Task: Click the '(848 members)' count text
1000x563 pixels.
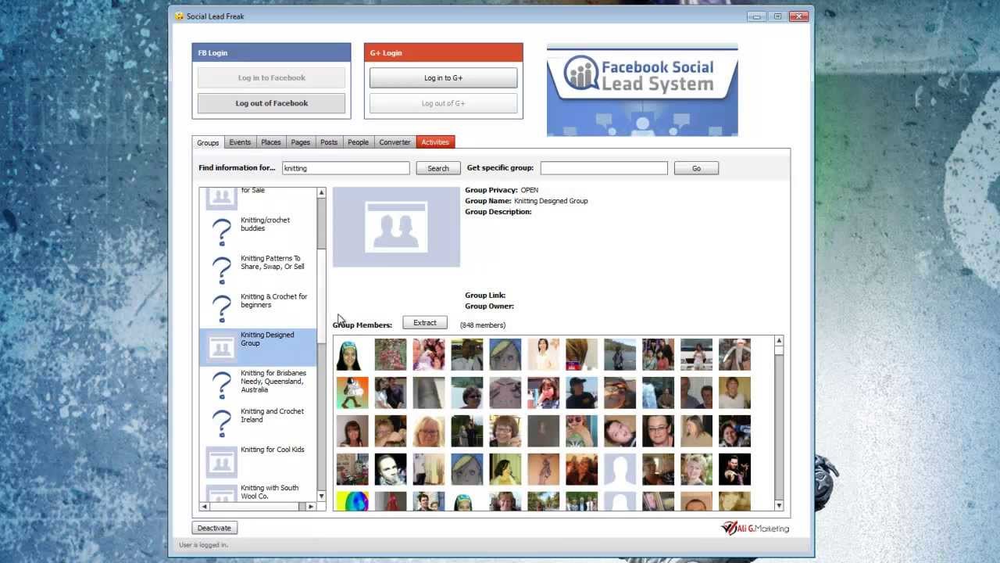Action: click(x=483, y=325)
